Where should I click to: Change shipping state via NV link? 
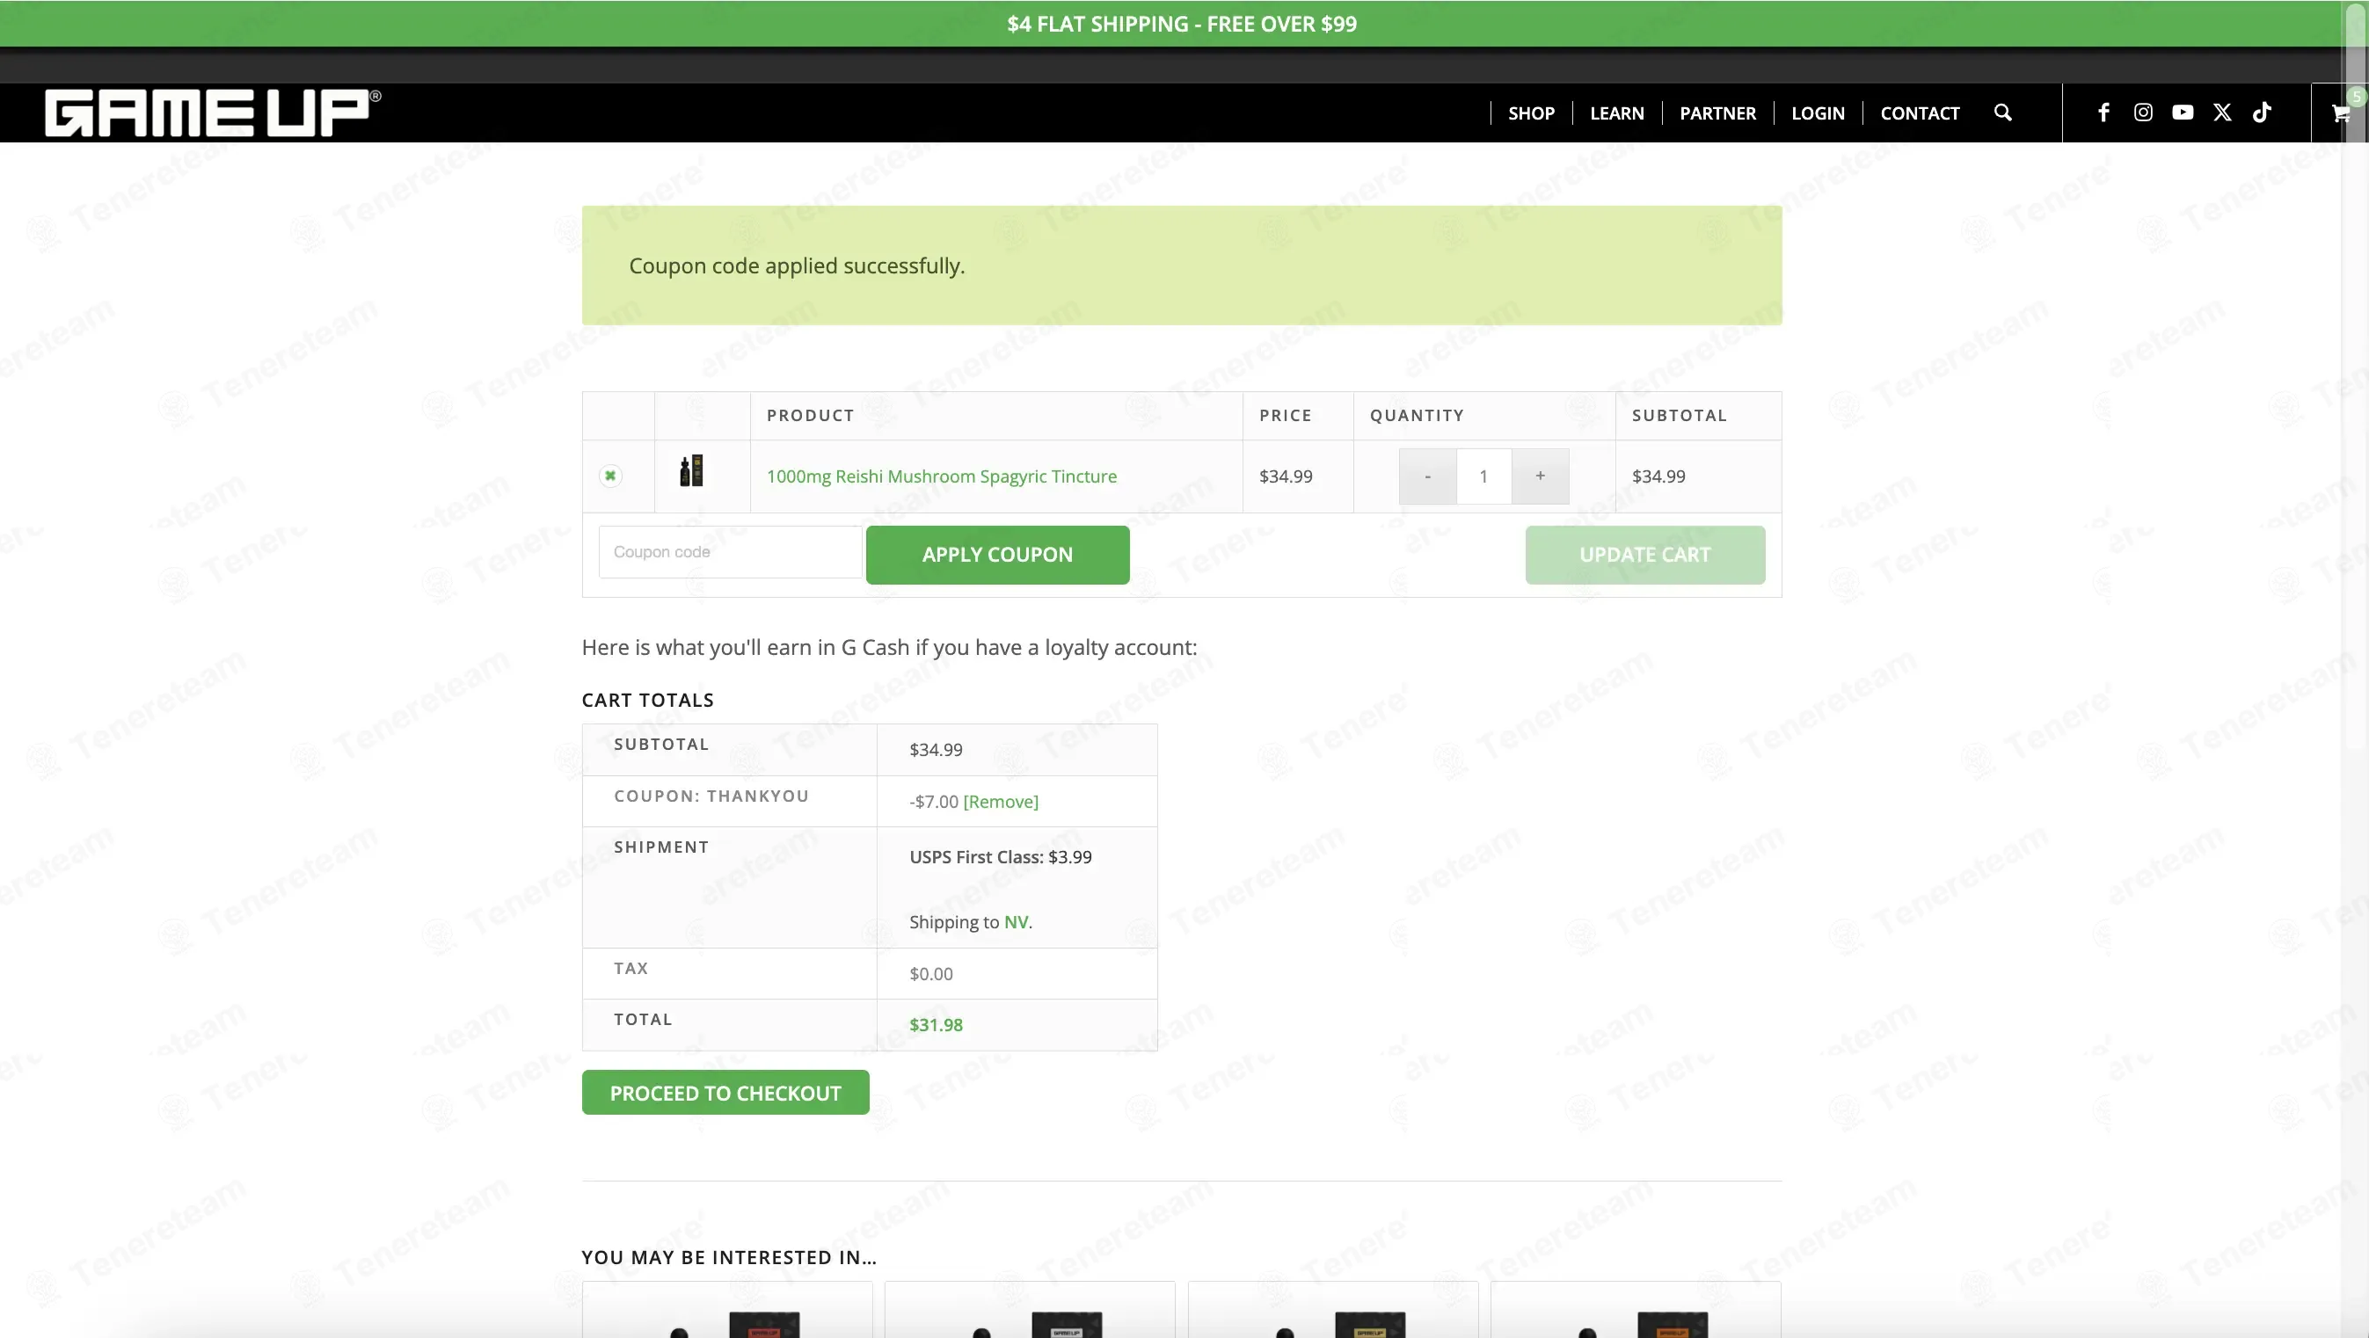1016,921
